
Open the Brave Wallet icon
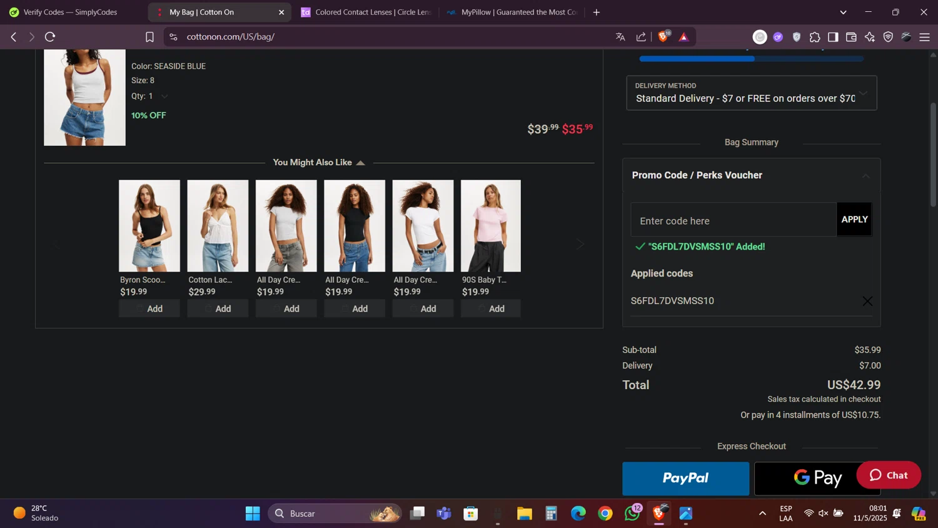point(851,37)
